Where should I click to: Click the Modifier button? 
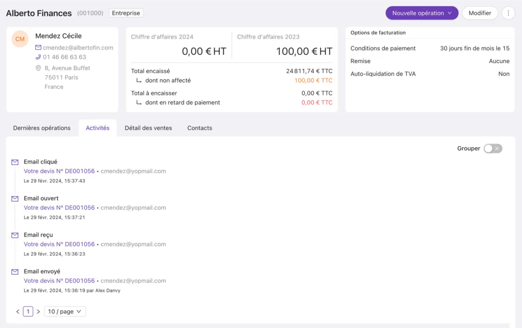[x=480, y=13]
